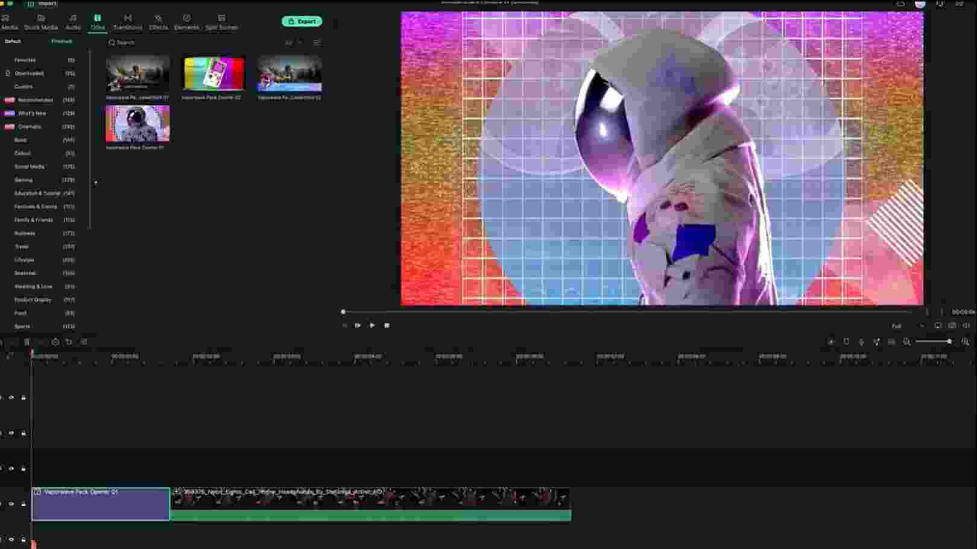Select Vaporwave Pack Opener 01 thumbnail
The width and height of the screenshot is (977, 549).
tap(138, 124)
